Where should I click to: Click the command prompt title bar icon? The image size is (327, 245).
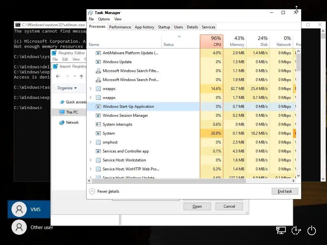pyautogui.click(x=18, y=25)
